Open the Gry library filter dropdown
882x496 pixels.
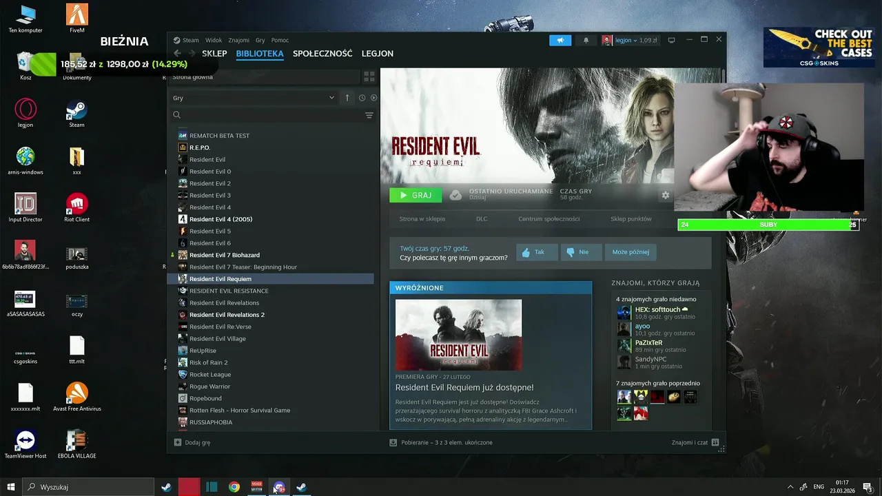point(254,98)
